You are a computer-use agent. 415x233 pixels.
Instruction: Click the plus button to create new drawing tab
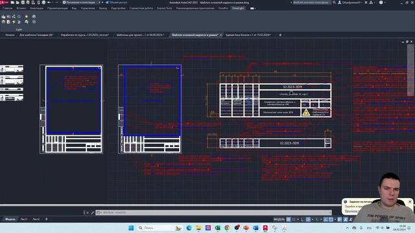pos(280,35)
